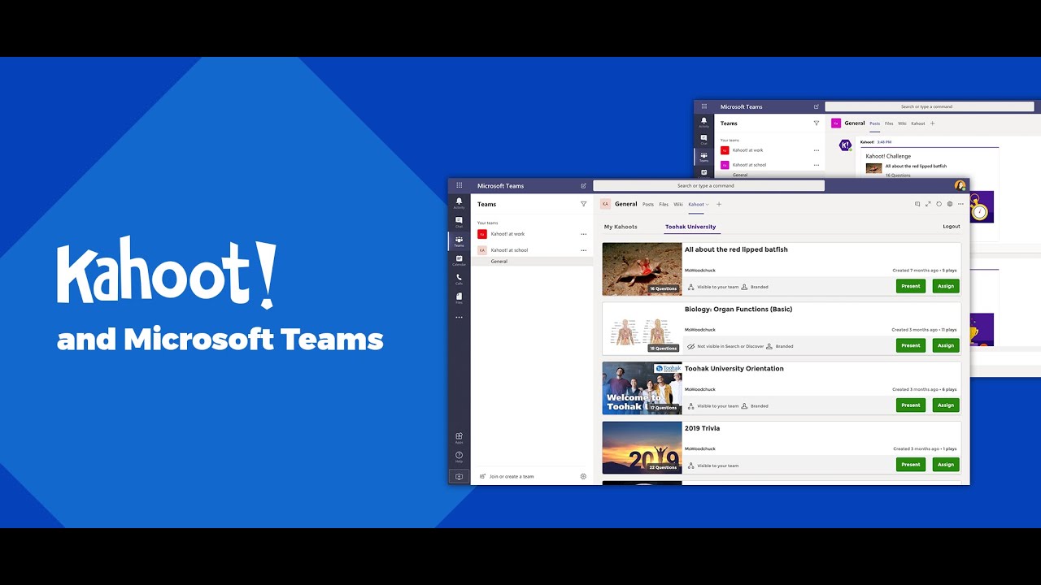Click filter icon in back Teams window
The width and height of the screenshot is (1041, 585).
[x=817, y=123]
